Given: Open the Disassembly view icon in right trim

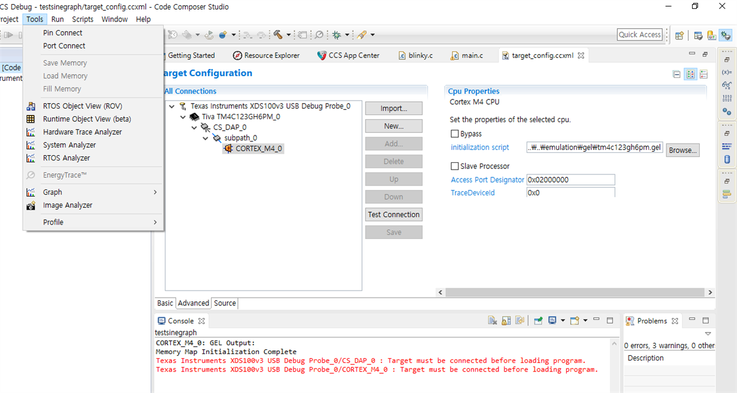Looking at the screenshot, I should point(727,146).
